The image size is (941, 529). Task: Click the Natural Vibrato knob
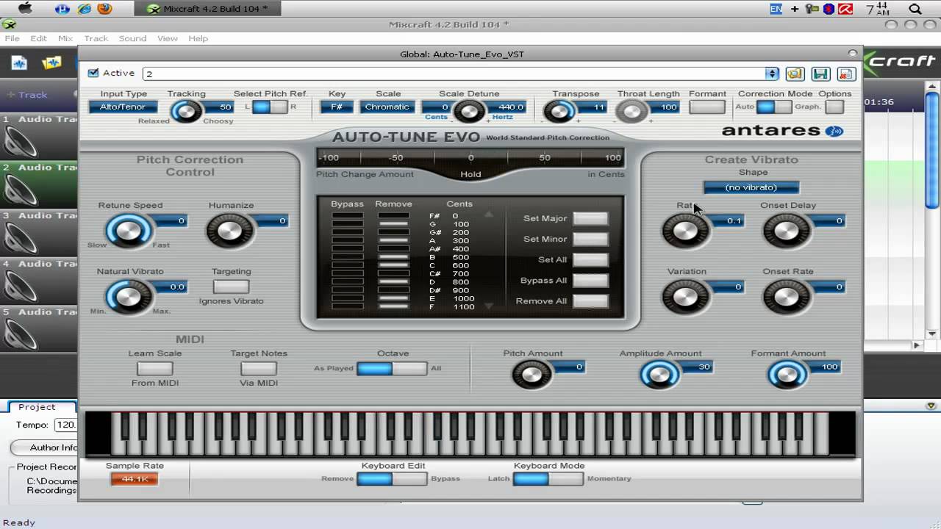(129, 298)
